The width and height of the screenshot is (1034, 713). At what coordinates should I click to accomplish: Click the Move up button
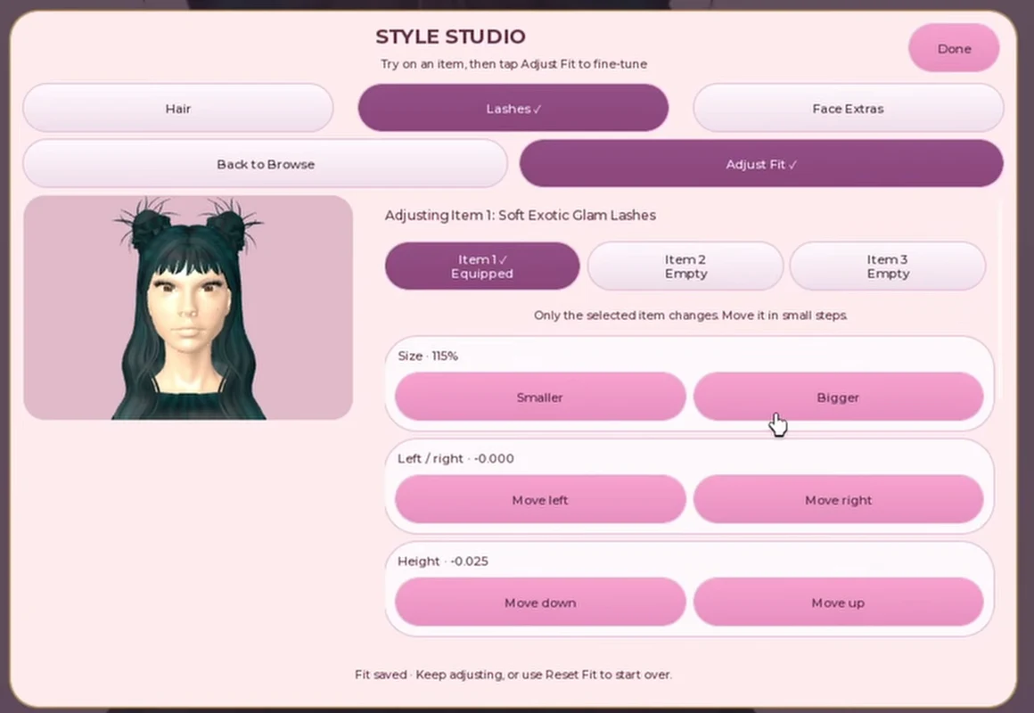pos(838,602)
